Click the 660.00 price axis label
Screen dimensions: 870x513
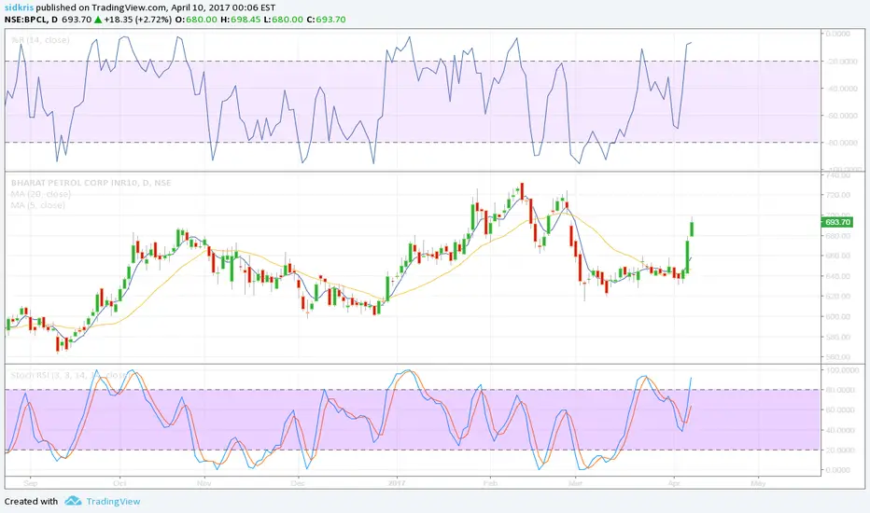pos(838,256)
